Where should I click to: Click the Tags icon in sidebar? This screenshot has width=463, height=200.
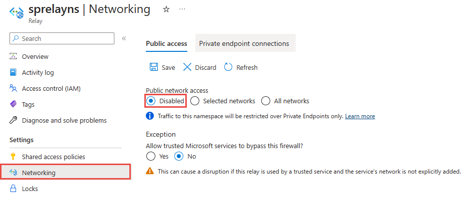[13, 104]
